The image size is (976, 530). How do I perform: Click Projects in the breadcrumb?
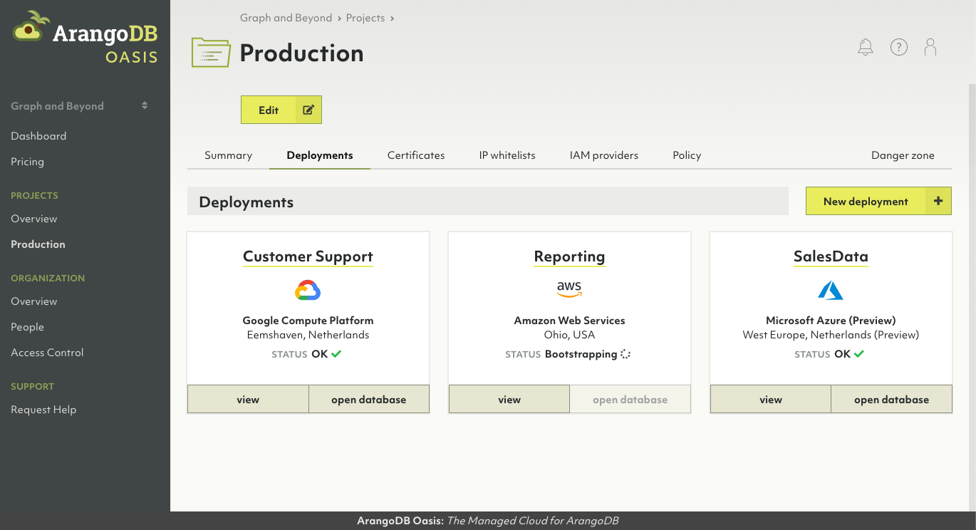point(365,18)
